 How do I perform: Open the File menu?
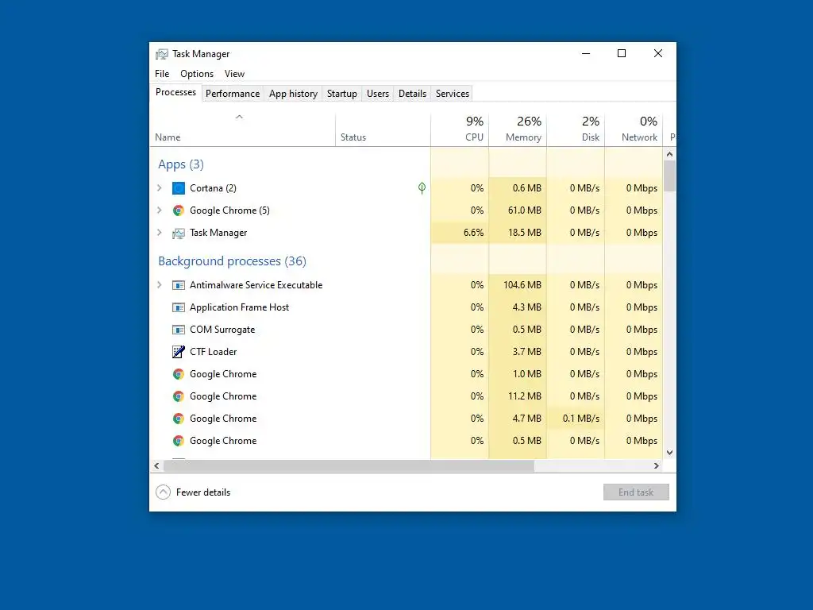(x=162, y=74)
